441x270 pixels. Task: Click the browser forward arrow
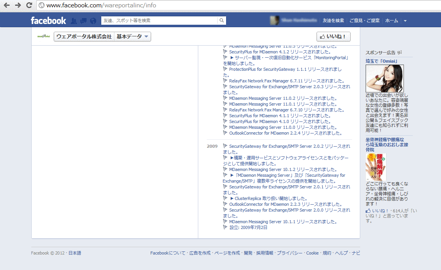tap(18, 5)
